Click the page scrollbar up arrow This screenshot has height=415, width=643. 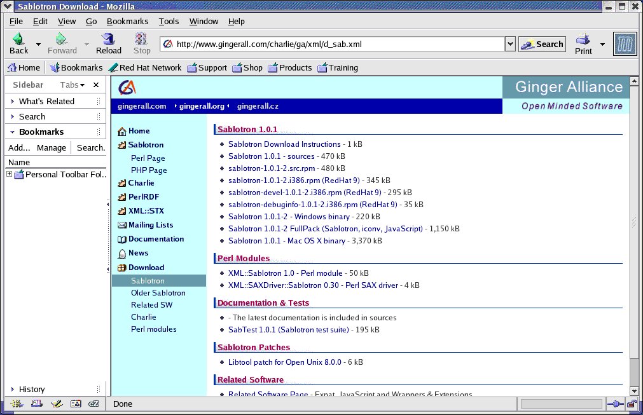(634, 81)
